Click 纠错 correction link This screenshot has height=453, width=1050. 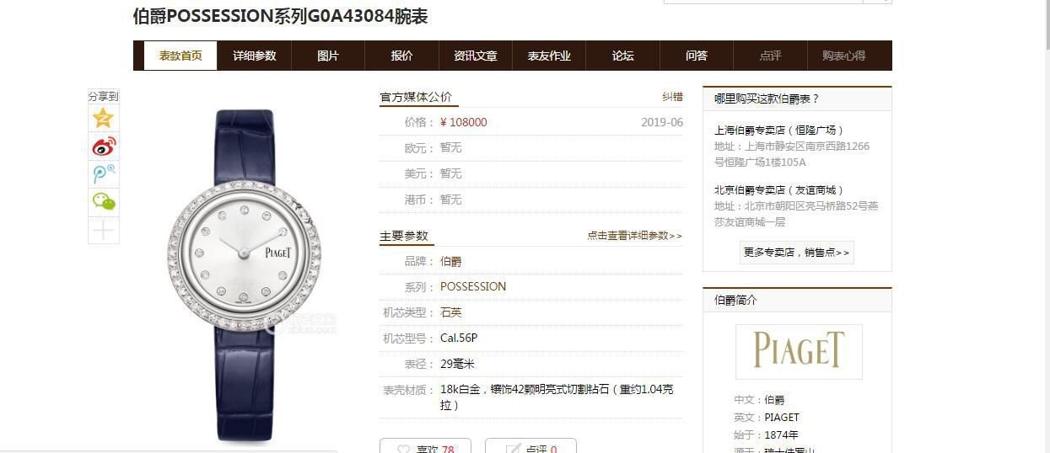coord(672,97)
